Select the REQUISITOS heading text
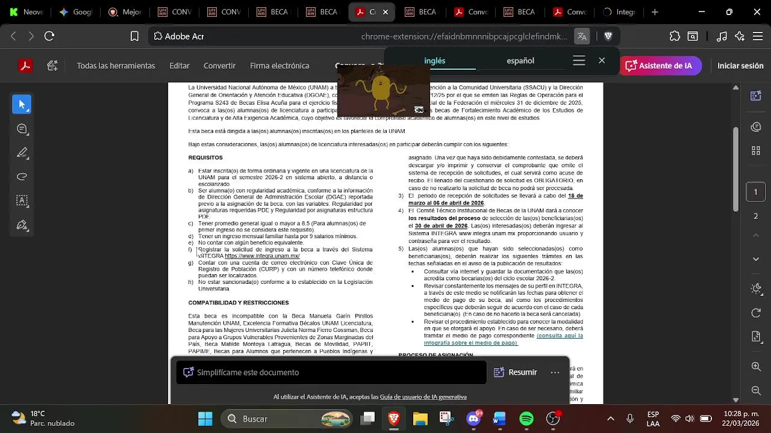 pyautogui.click(x=205, y=158)
